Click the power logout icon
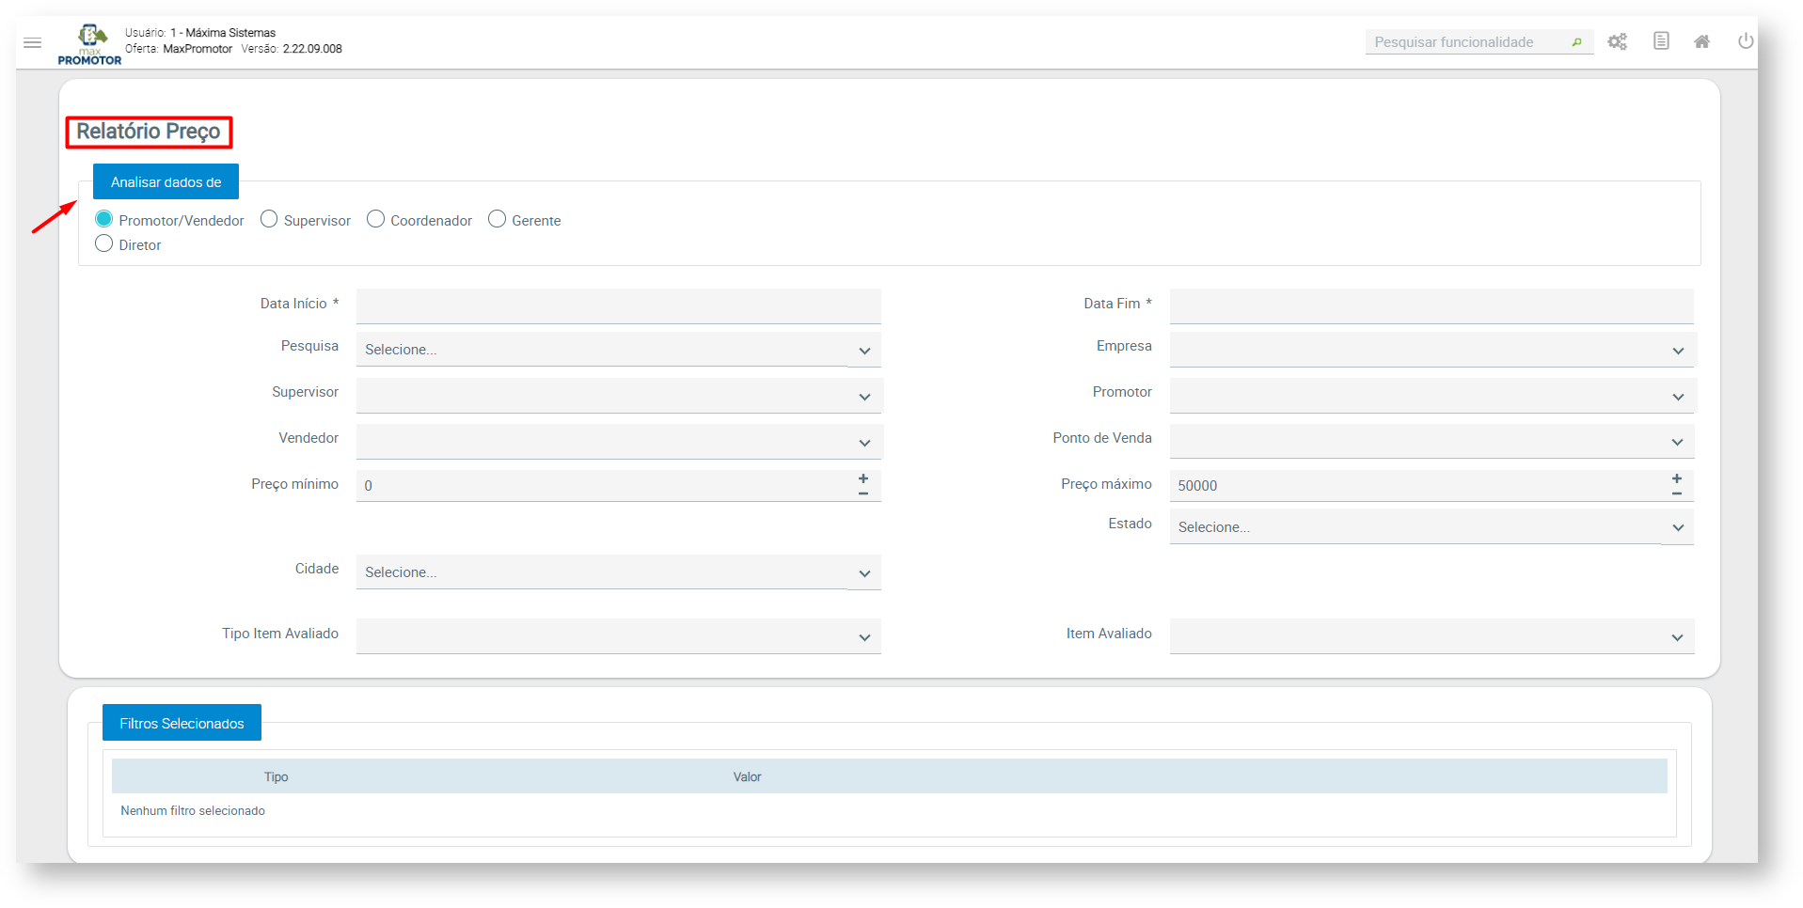 pyautogui.click(x=1746, y=41)
